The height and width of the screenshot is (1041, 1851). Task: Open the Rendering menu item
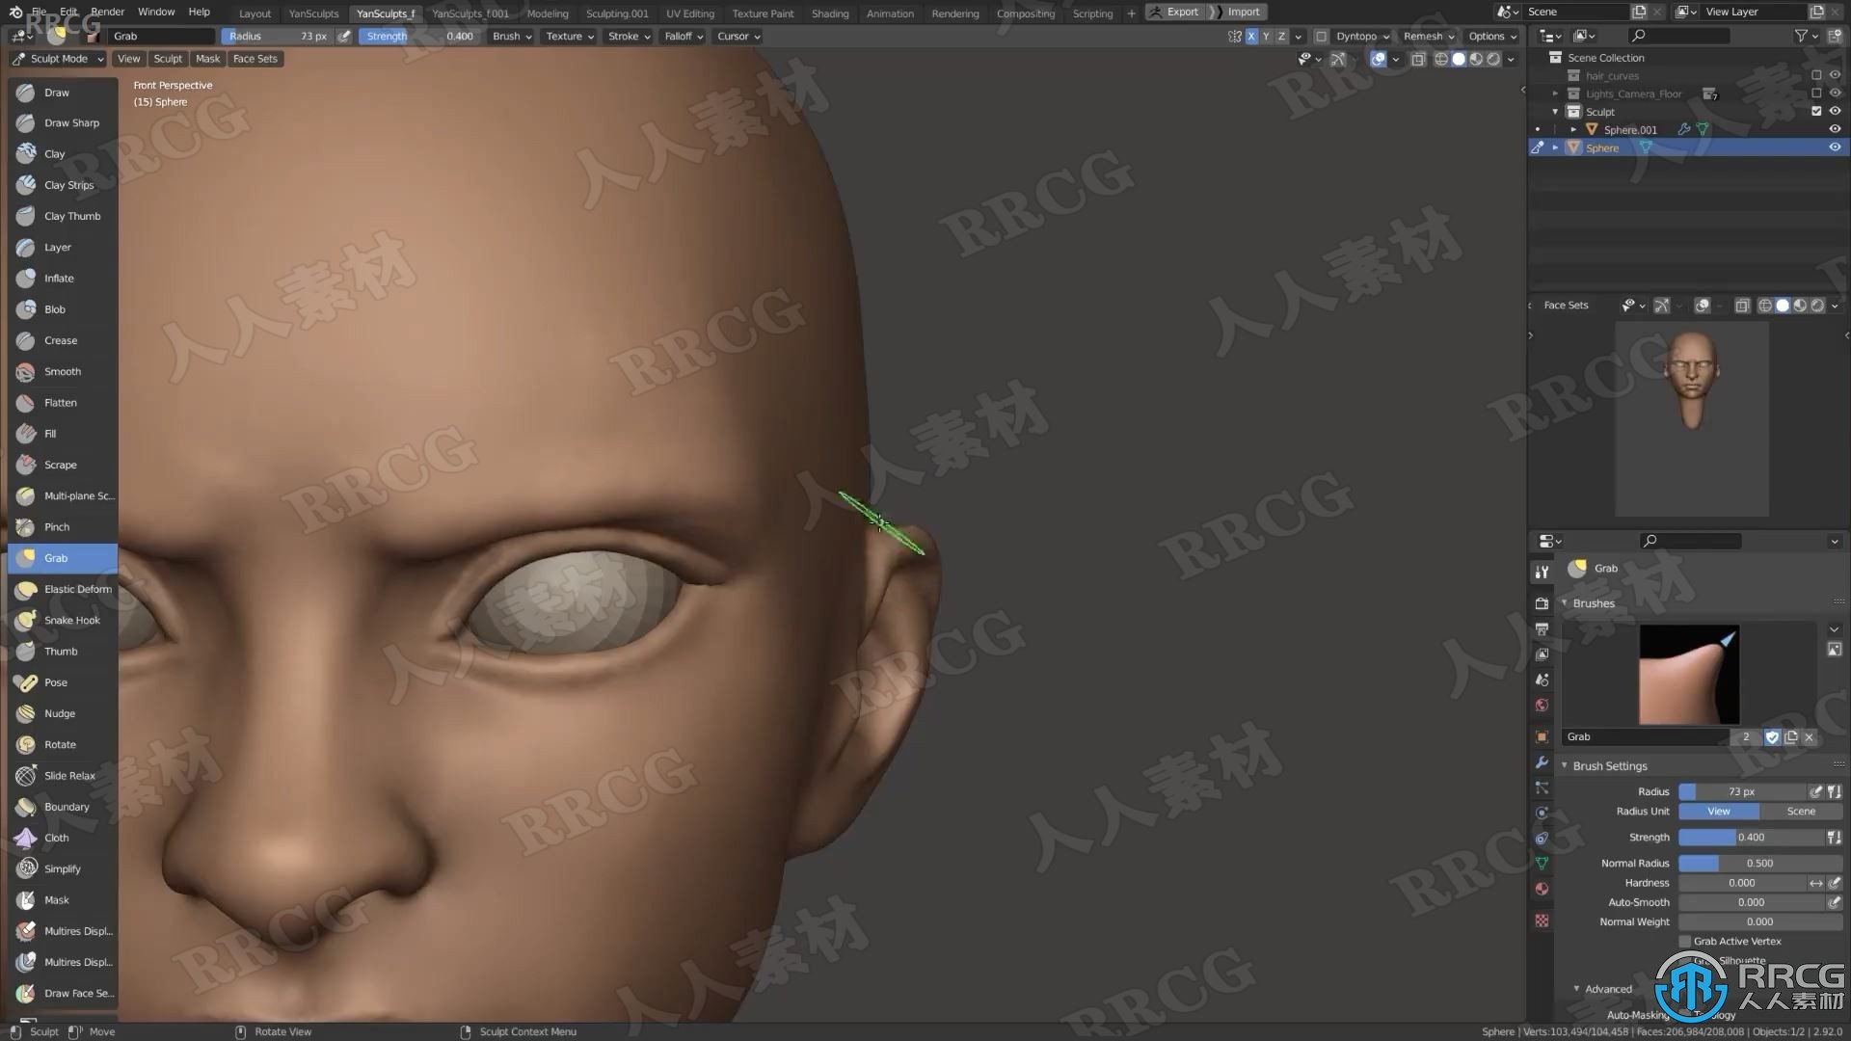pos(953,12)
